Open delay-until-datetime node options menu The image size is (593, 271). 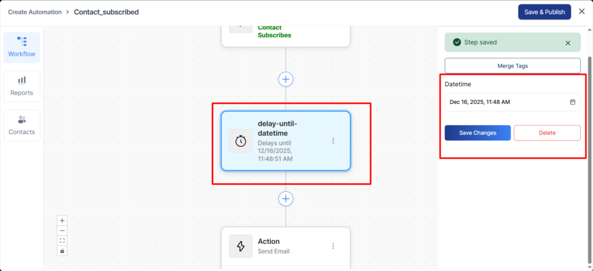(x=333, y=141)
